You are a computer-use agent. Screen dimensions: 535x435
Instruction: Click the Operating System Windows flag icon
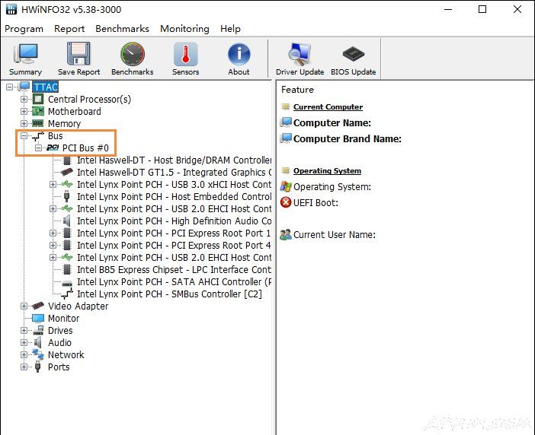tap(286, 186)
